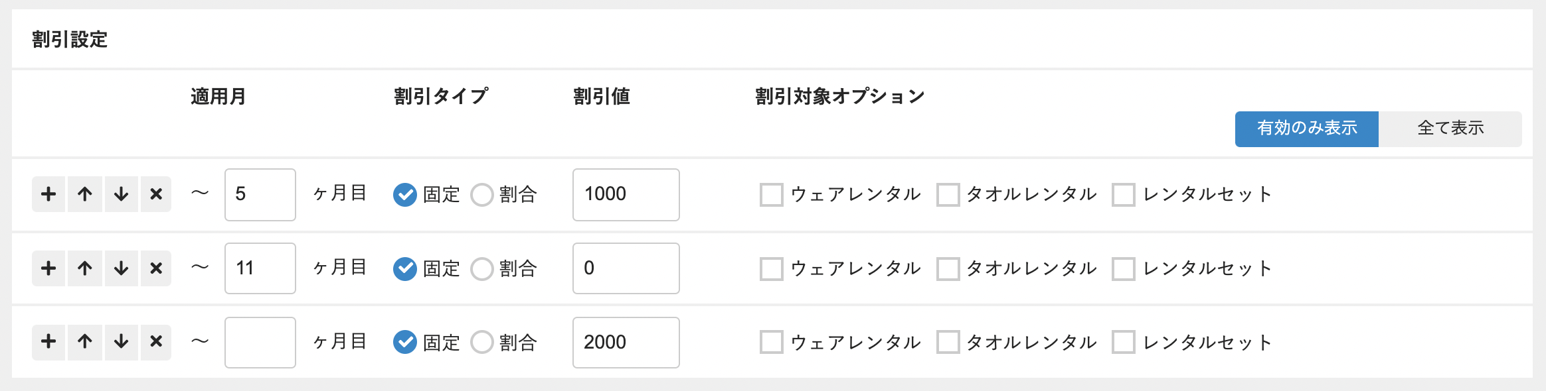Move the 2000 discount row up
The image size is (1546, 391).
[84, 342]
